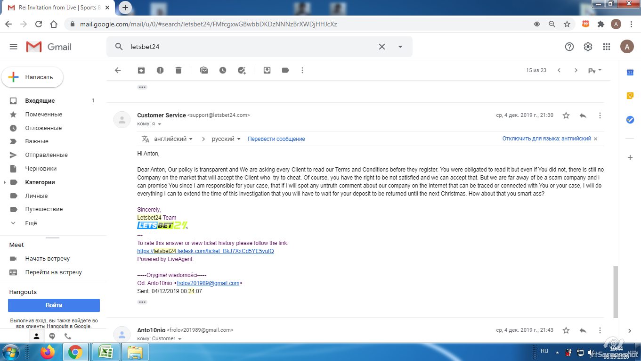Open Chrome extensions puzzle icon
Screen dimensions: 641x361
point(600,24)
